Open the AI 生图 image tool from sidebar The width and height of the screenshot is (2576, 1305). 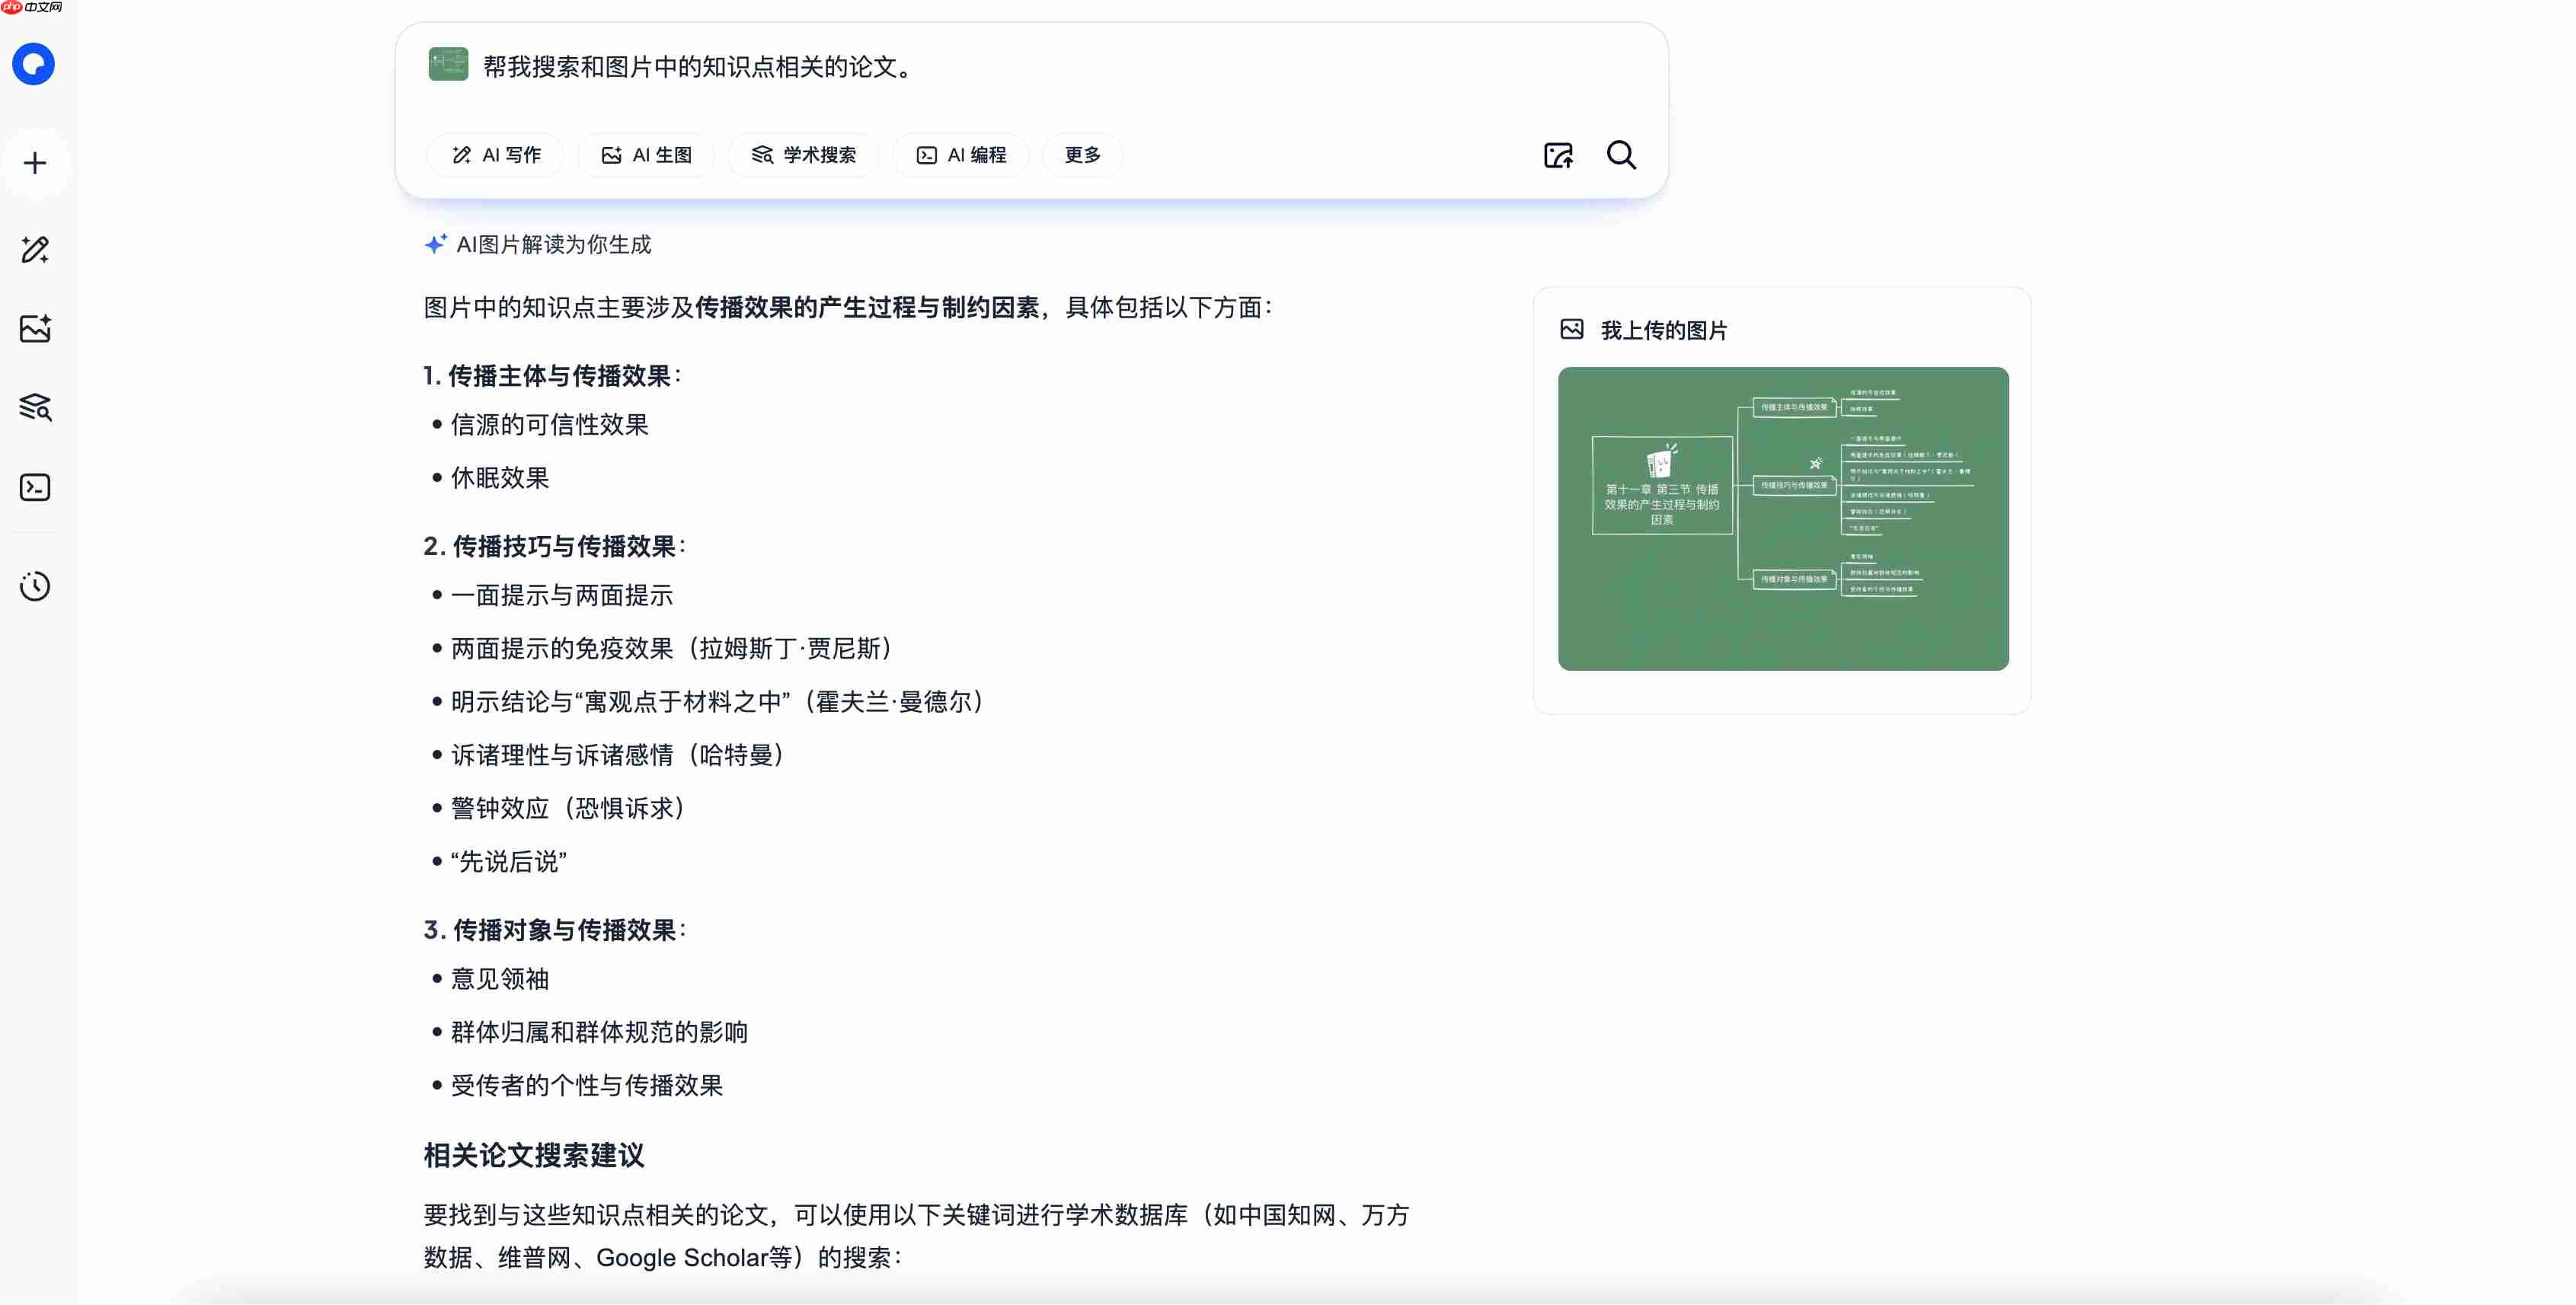(x=34, y=327)
